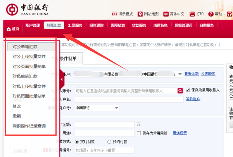This screenshot has height=157, width=233.
Task: Enable 保存为常用用途 checkbox
Action: point(140,133)
